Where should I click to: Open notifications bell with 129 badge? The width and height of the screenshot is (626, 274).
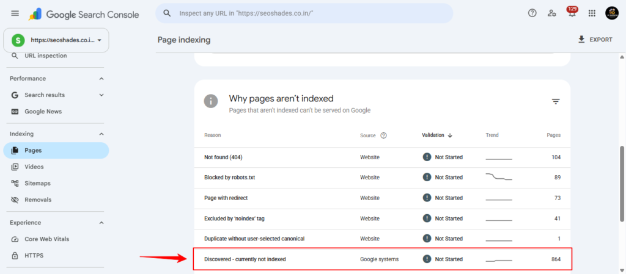pos(572,12)
